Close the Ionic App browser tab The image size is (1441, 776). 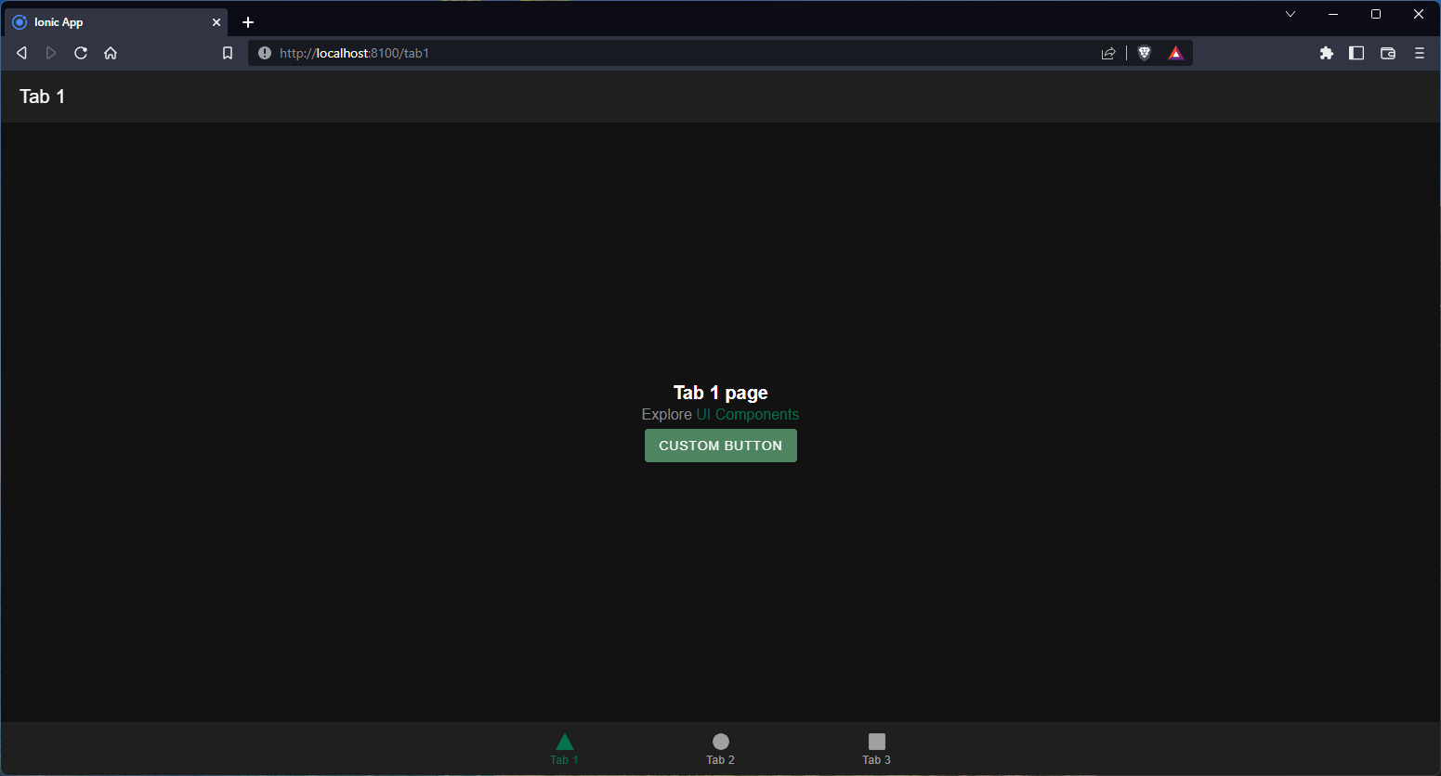coord(216,22)
